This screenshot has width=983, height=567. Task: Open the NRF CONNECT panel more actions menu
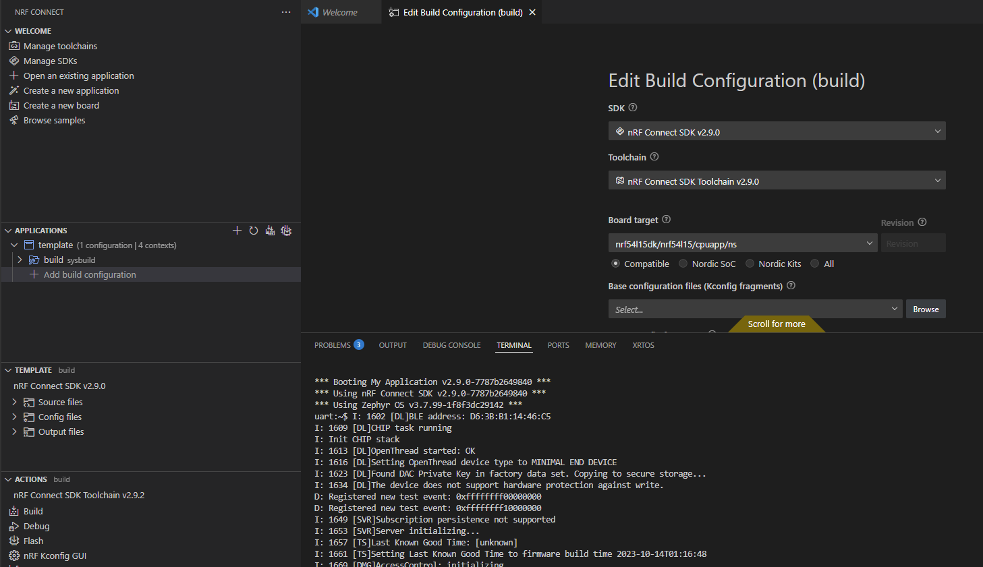286,12
